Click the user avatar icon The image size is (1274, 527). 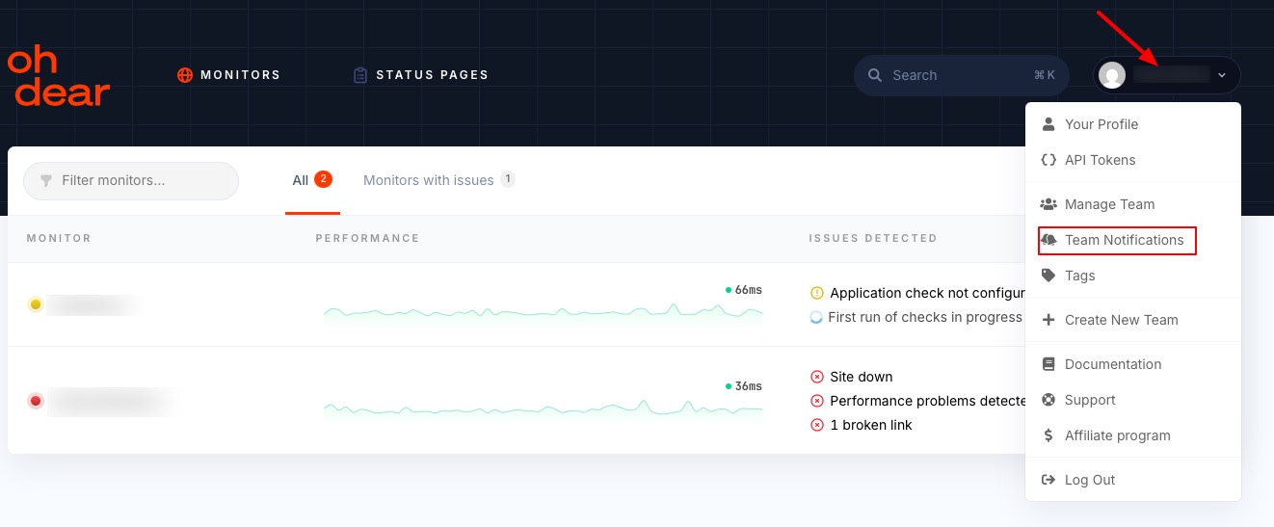pyautogui.click(x=1112, y=75)
